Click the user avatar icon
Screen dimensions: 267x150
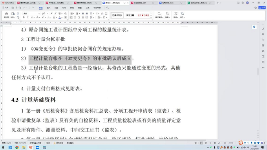tap(247, 3)
